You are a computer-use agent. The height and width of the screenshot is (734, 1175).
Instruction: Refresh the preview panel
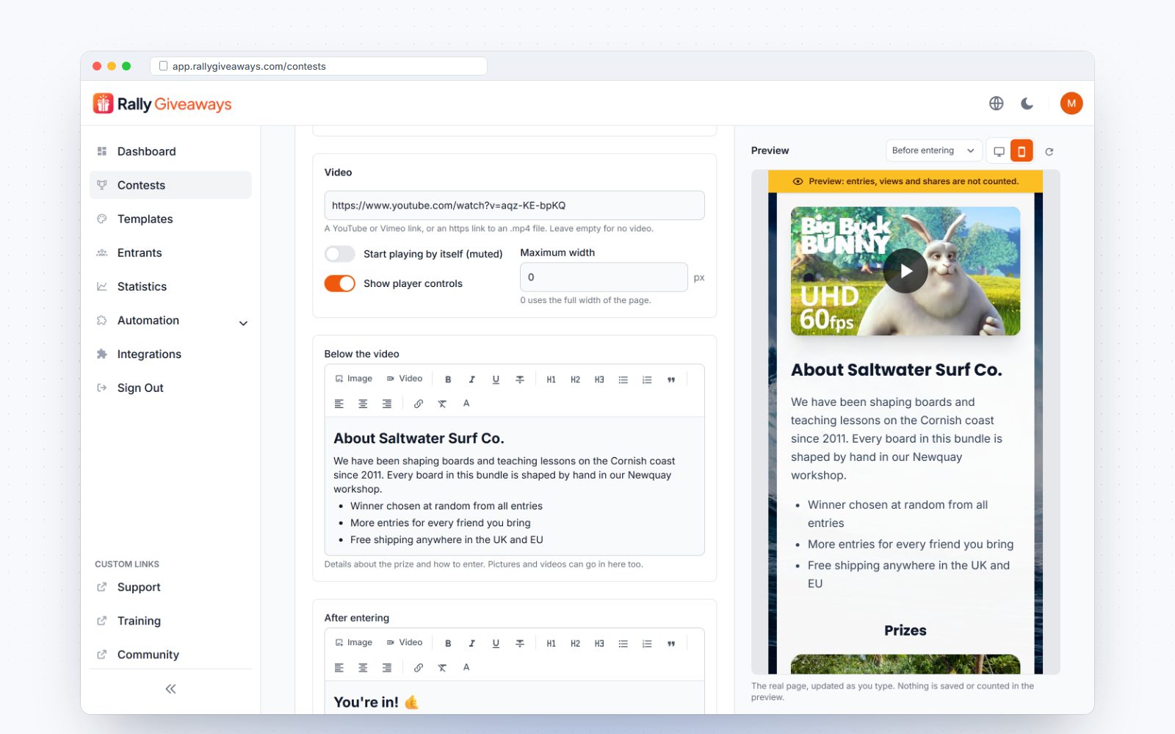(1049, 151)
